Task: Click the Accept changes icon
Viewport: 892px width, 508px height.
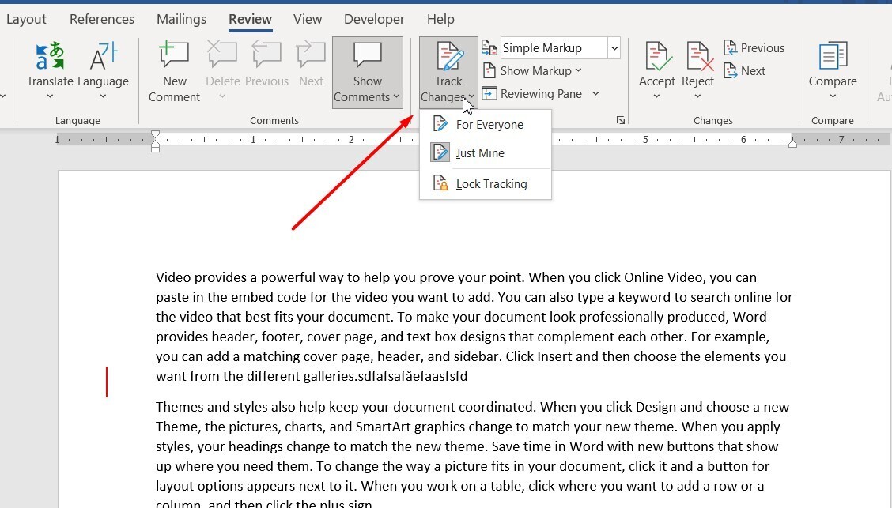Action: coord(656,59)
